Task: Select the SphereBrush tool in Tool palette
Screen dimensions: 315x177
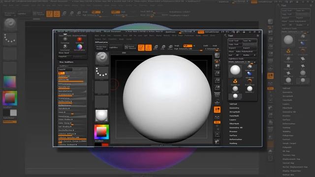Action: click(250, 67)
